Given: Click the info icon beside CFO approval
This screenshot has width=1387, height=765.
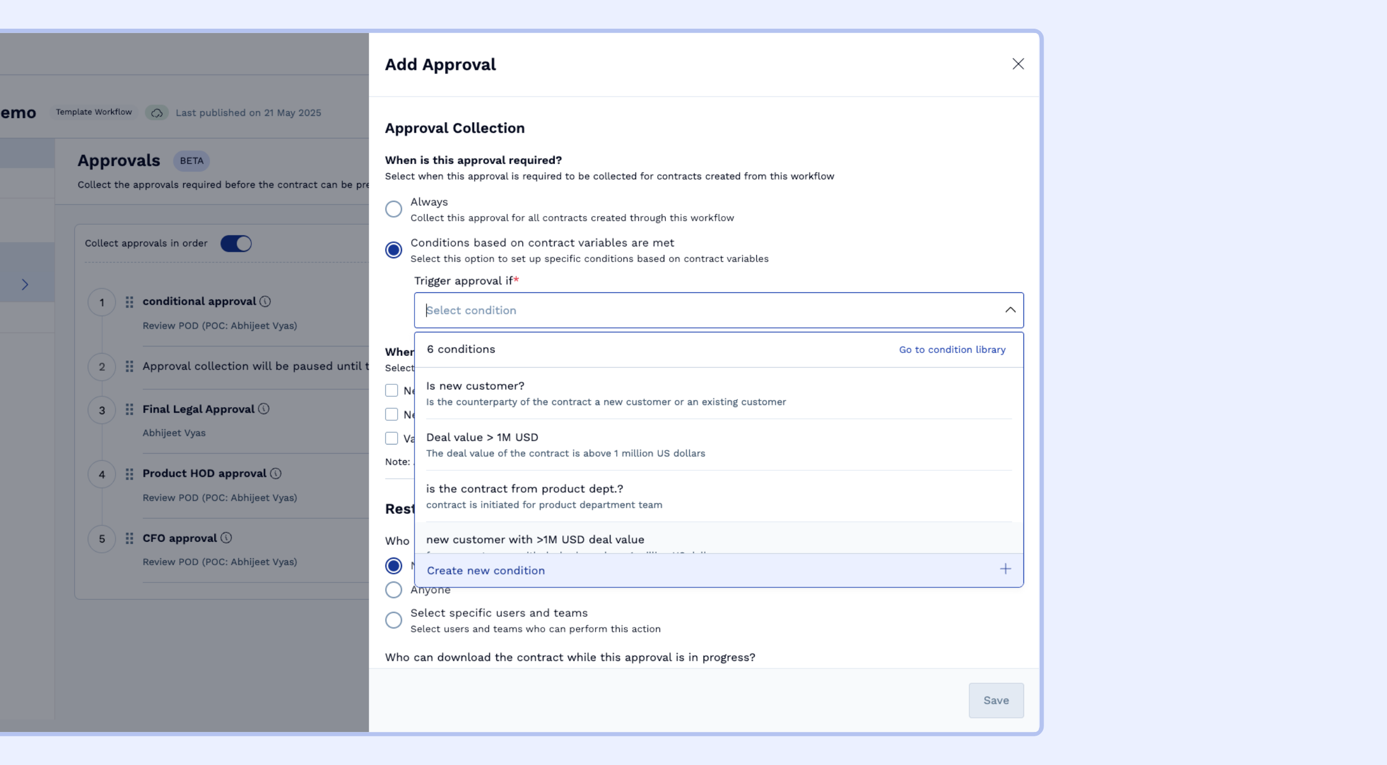Looking at the screenshot, I should tap(226, 538).
